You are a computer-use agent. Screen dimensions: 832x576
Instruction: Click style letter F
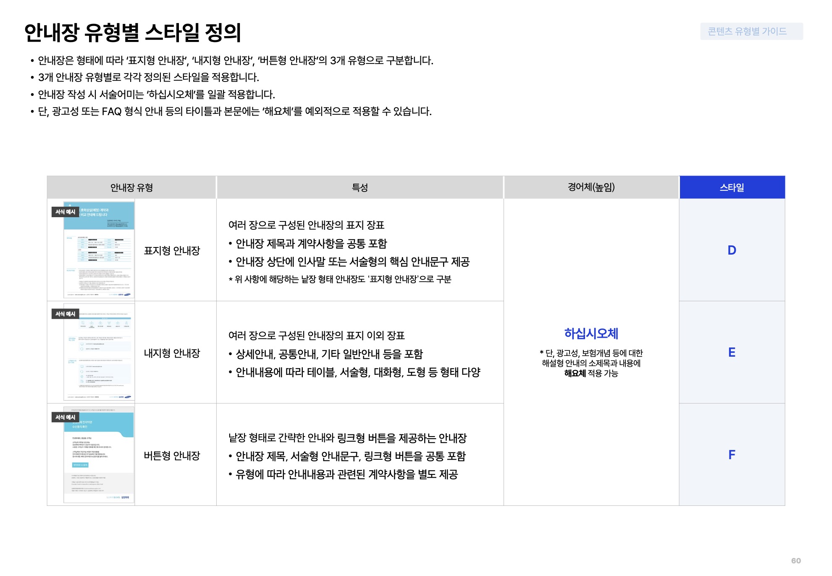point(732,455)
